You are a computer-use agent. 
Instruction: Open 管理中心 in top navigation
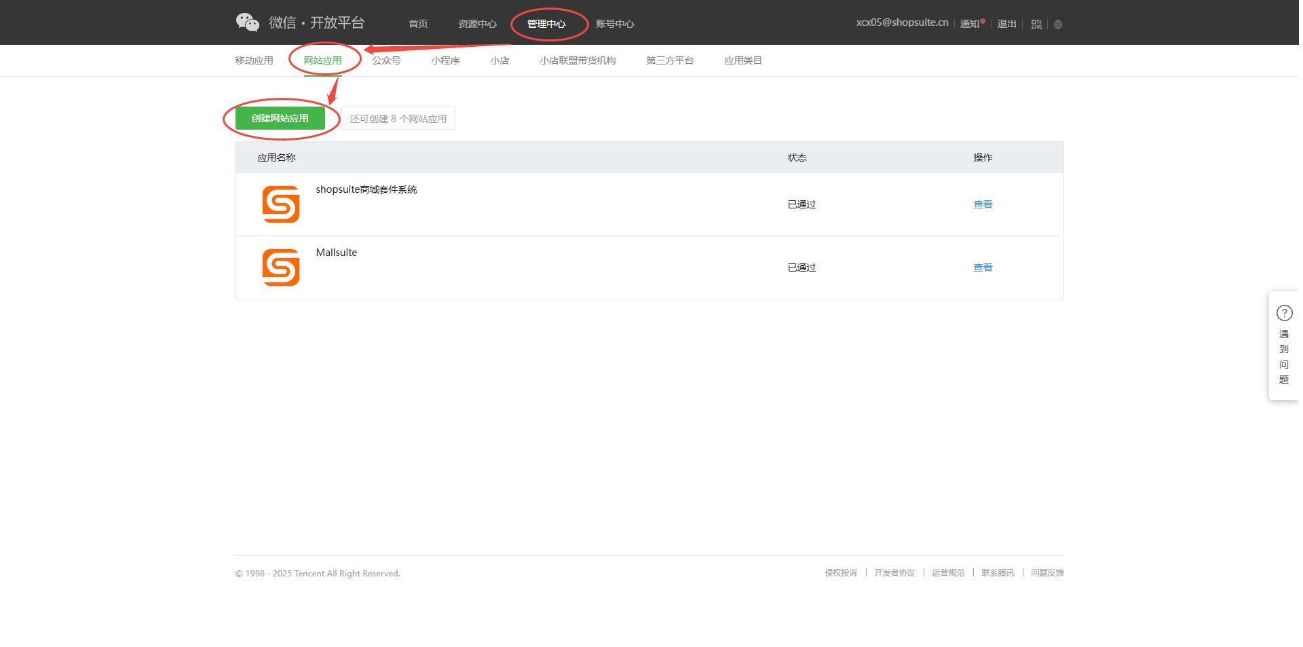click(546, 24)
